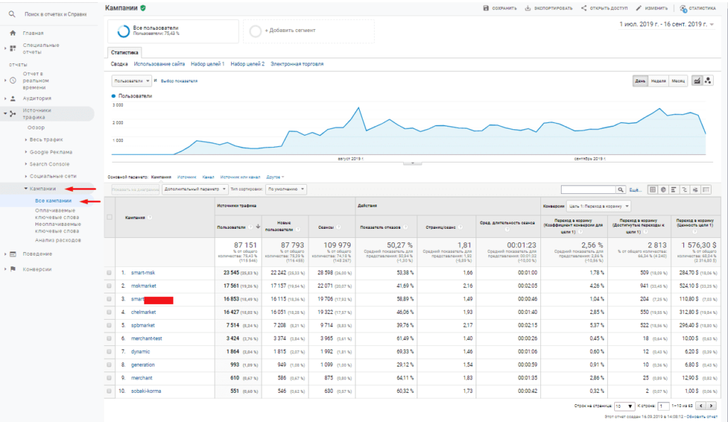Check the box next to mskmarket
728x422 pixels.
(109, 286)
